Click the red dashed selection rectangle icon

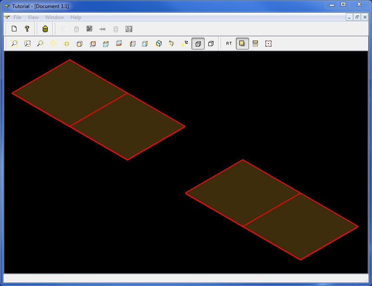268,44
